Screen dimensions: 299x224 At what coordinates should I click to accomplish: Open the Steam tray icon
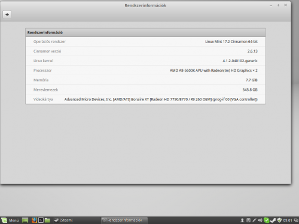(x=273, y=220)
